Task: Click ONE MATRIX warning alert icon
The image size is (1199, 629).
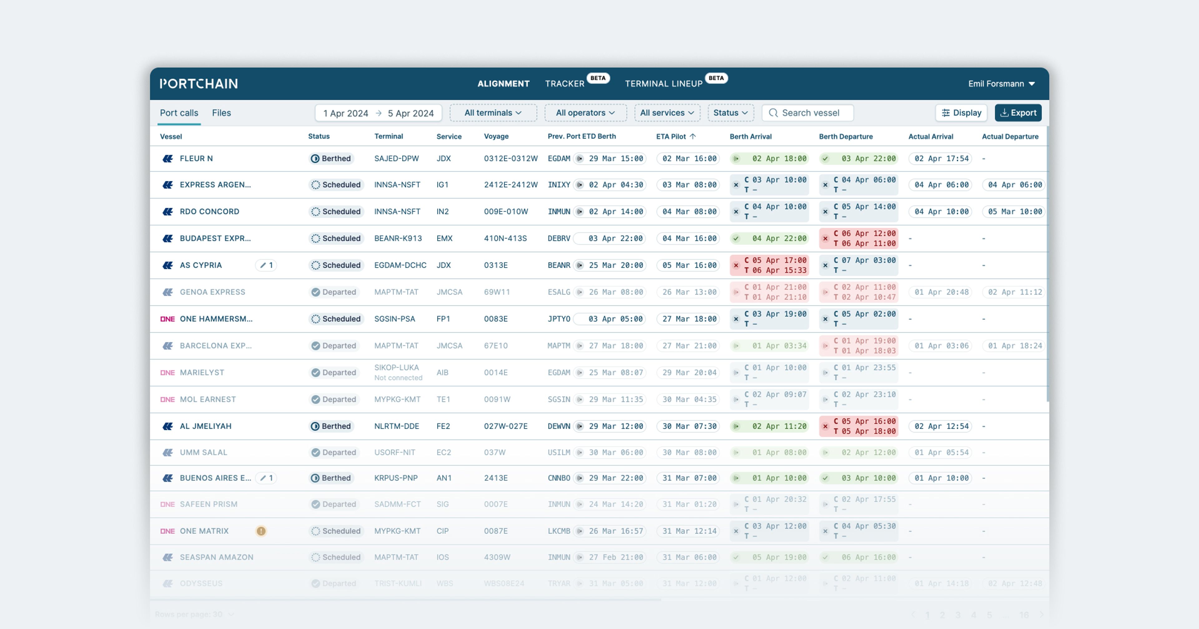Action: (x=261, y=531)
